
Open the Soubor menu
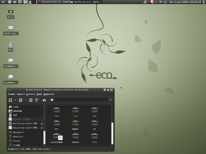12,94
